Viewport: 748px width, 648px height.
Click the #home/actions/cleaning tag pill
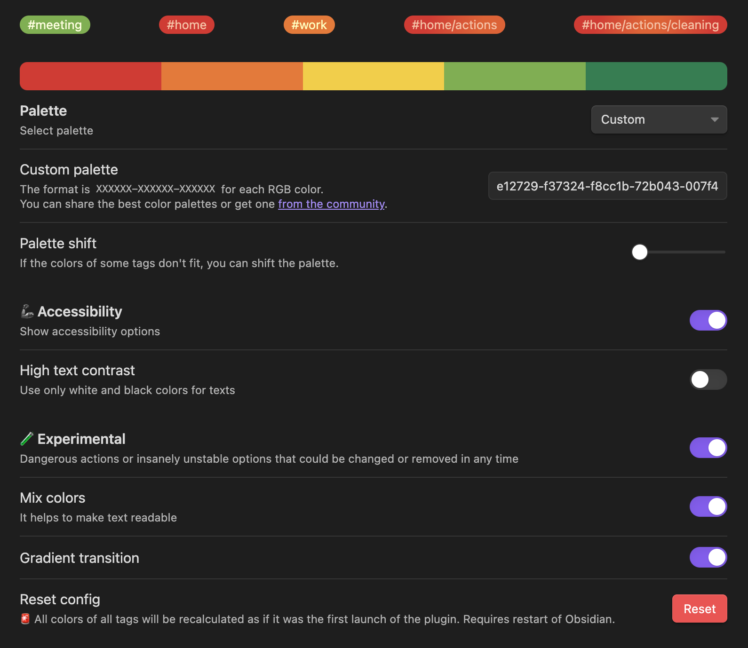click(x=650, y=25)
